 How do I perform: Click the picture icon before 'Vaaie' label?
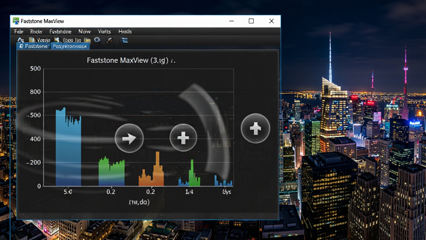click(32, 40)
